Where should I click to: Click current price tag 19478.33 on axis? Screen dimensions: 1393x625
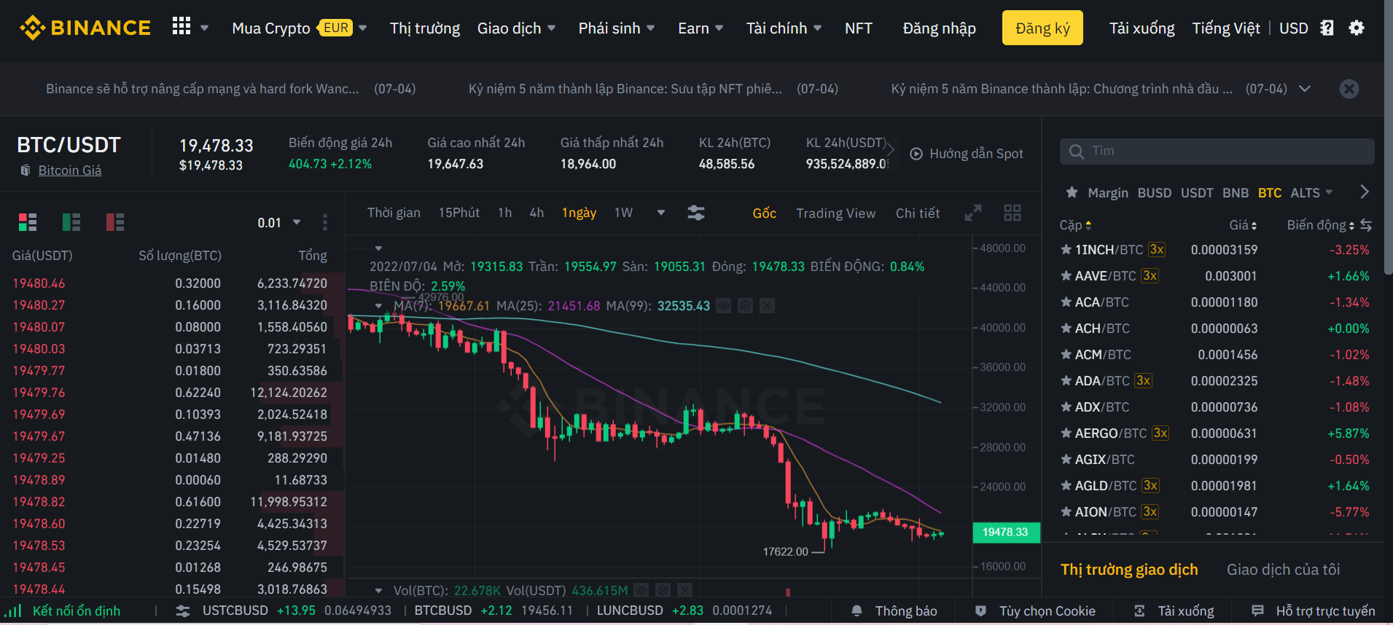1006,532
